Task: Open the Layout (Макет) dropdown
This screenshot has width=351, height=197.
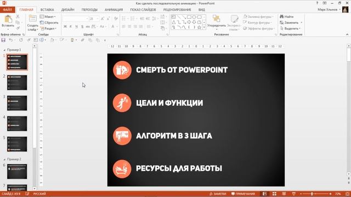Action: 48,17
